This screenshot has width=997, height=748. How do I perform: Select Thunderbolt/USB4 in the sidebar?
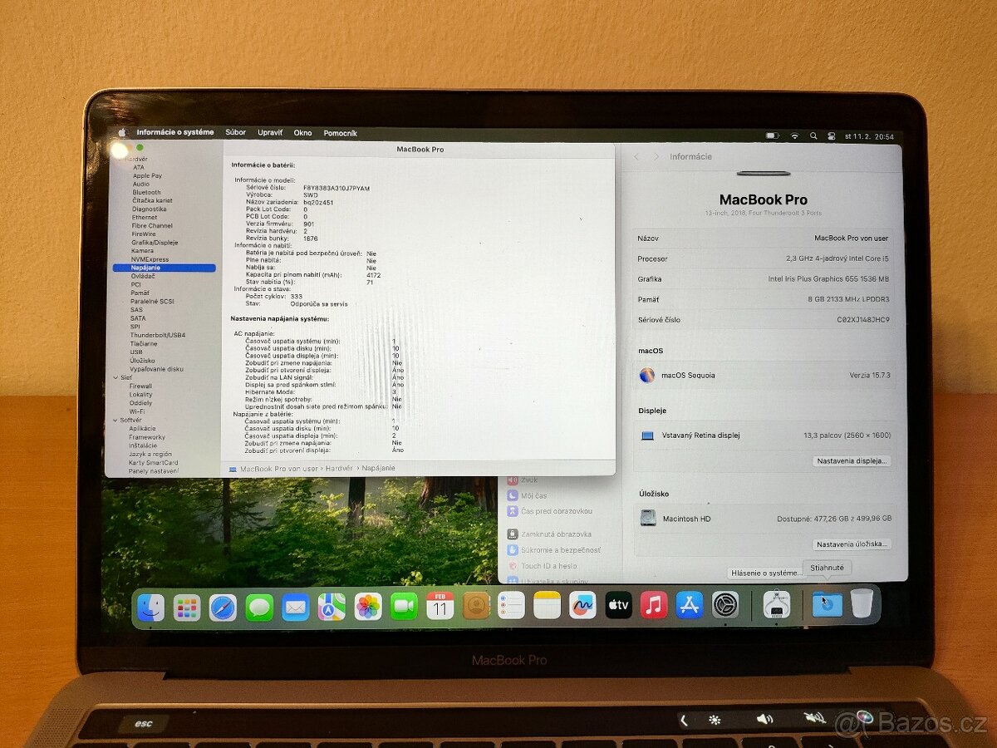(x=157, y=335)
